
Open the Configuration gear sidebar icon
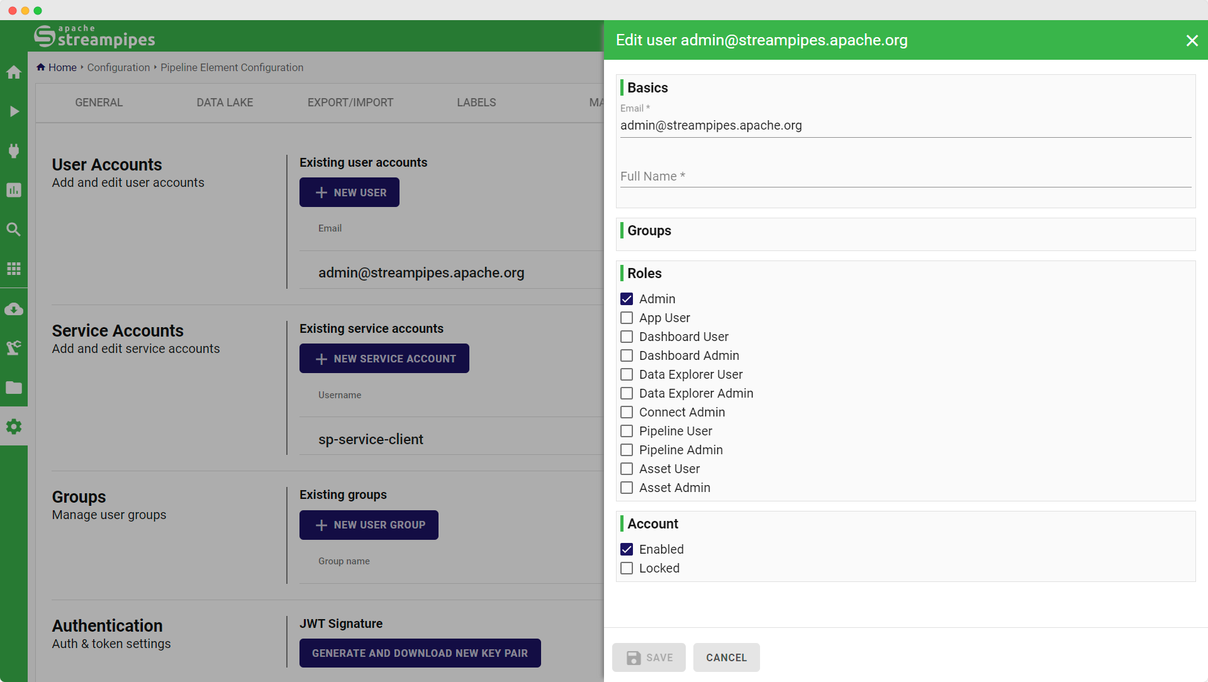click(x=14, y=427)
